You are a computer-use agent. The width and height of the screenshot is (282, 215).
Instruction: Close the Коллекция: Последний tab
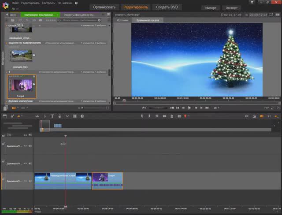pyautogui.click(x=58, y=15)
